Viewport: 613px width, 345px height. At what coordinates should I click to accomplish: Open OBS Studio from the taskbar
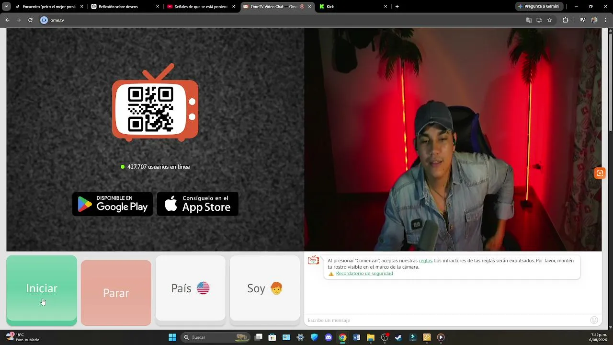point(385,337)
